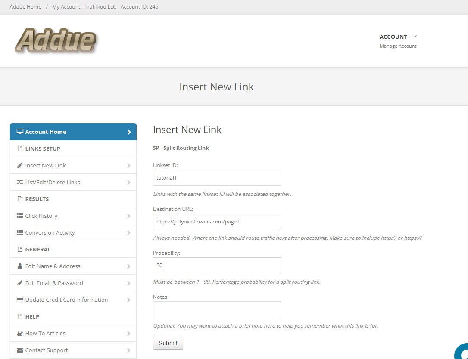Click the chevron on Insert New Link row

129,165
